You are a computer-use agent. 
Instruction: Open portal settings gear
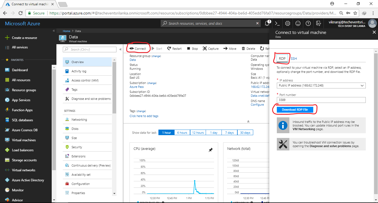pyautogui.click(x=288, y=23)
